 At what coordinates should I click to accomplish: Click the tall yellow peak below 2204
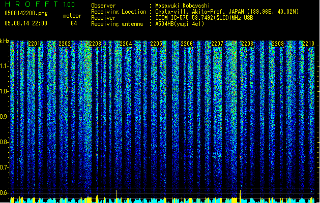point(117,196)
